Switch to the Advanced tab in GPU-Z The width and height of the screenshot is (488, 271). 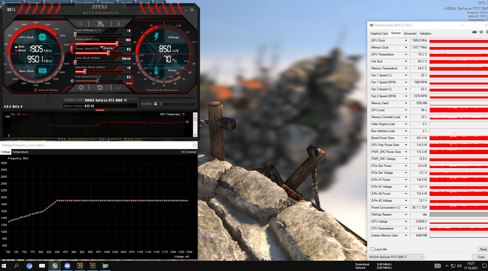[x=410, y=34]
